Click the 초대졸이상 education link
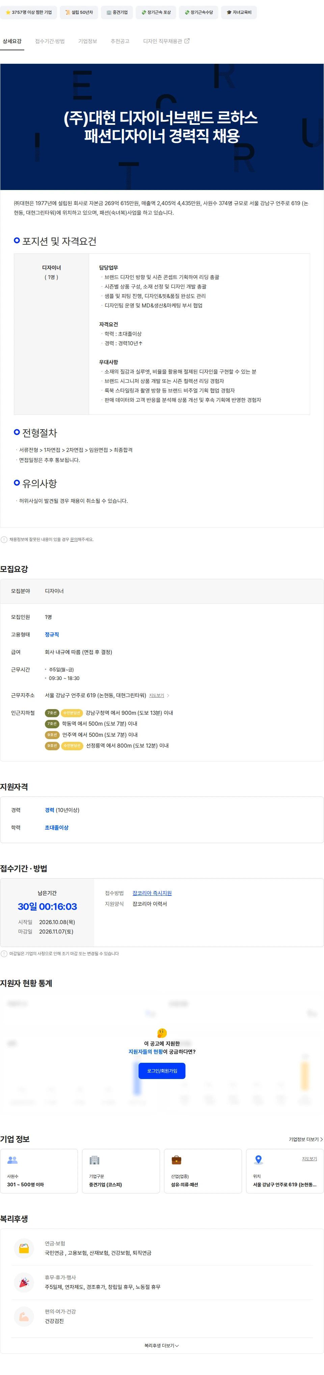The image size is (324, 1375). point(57,827)
